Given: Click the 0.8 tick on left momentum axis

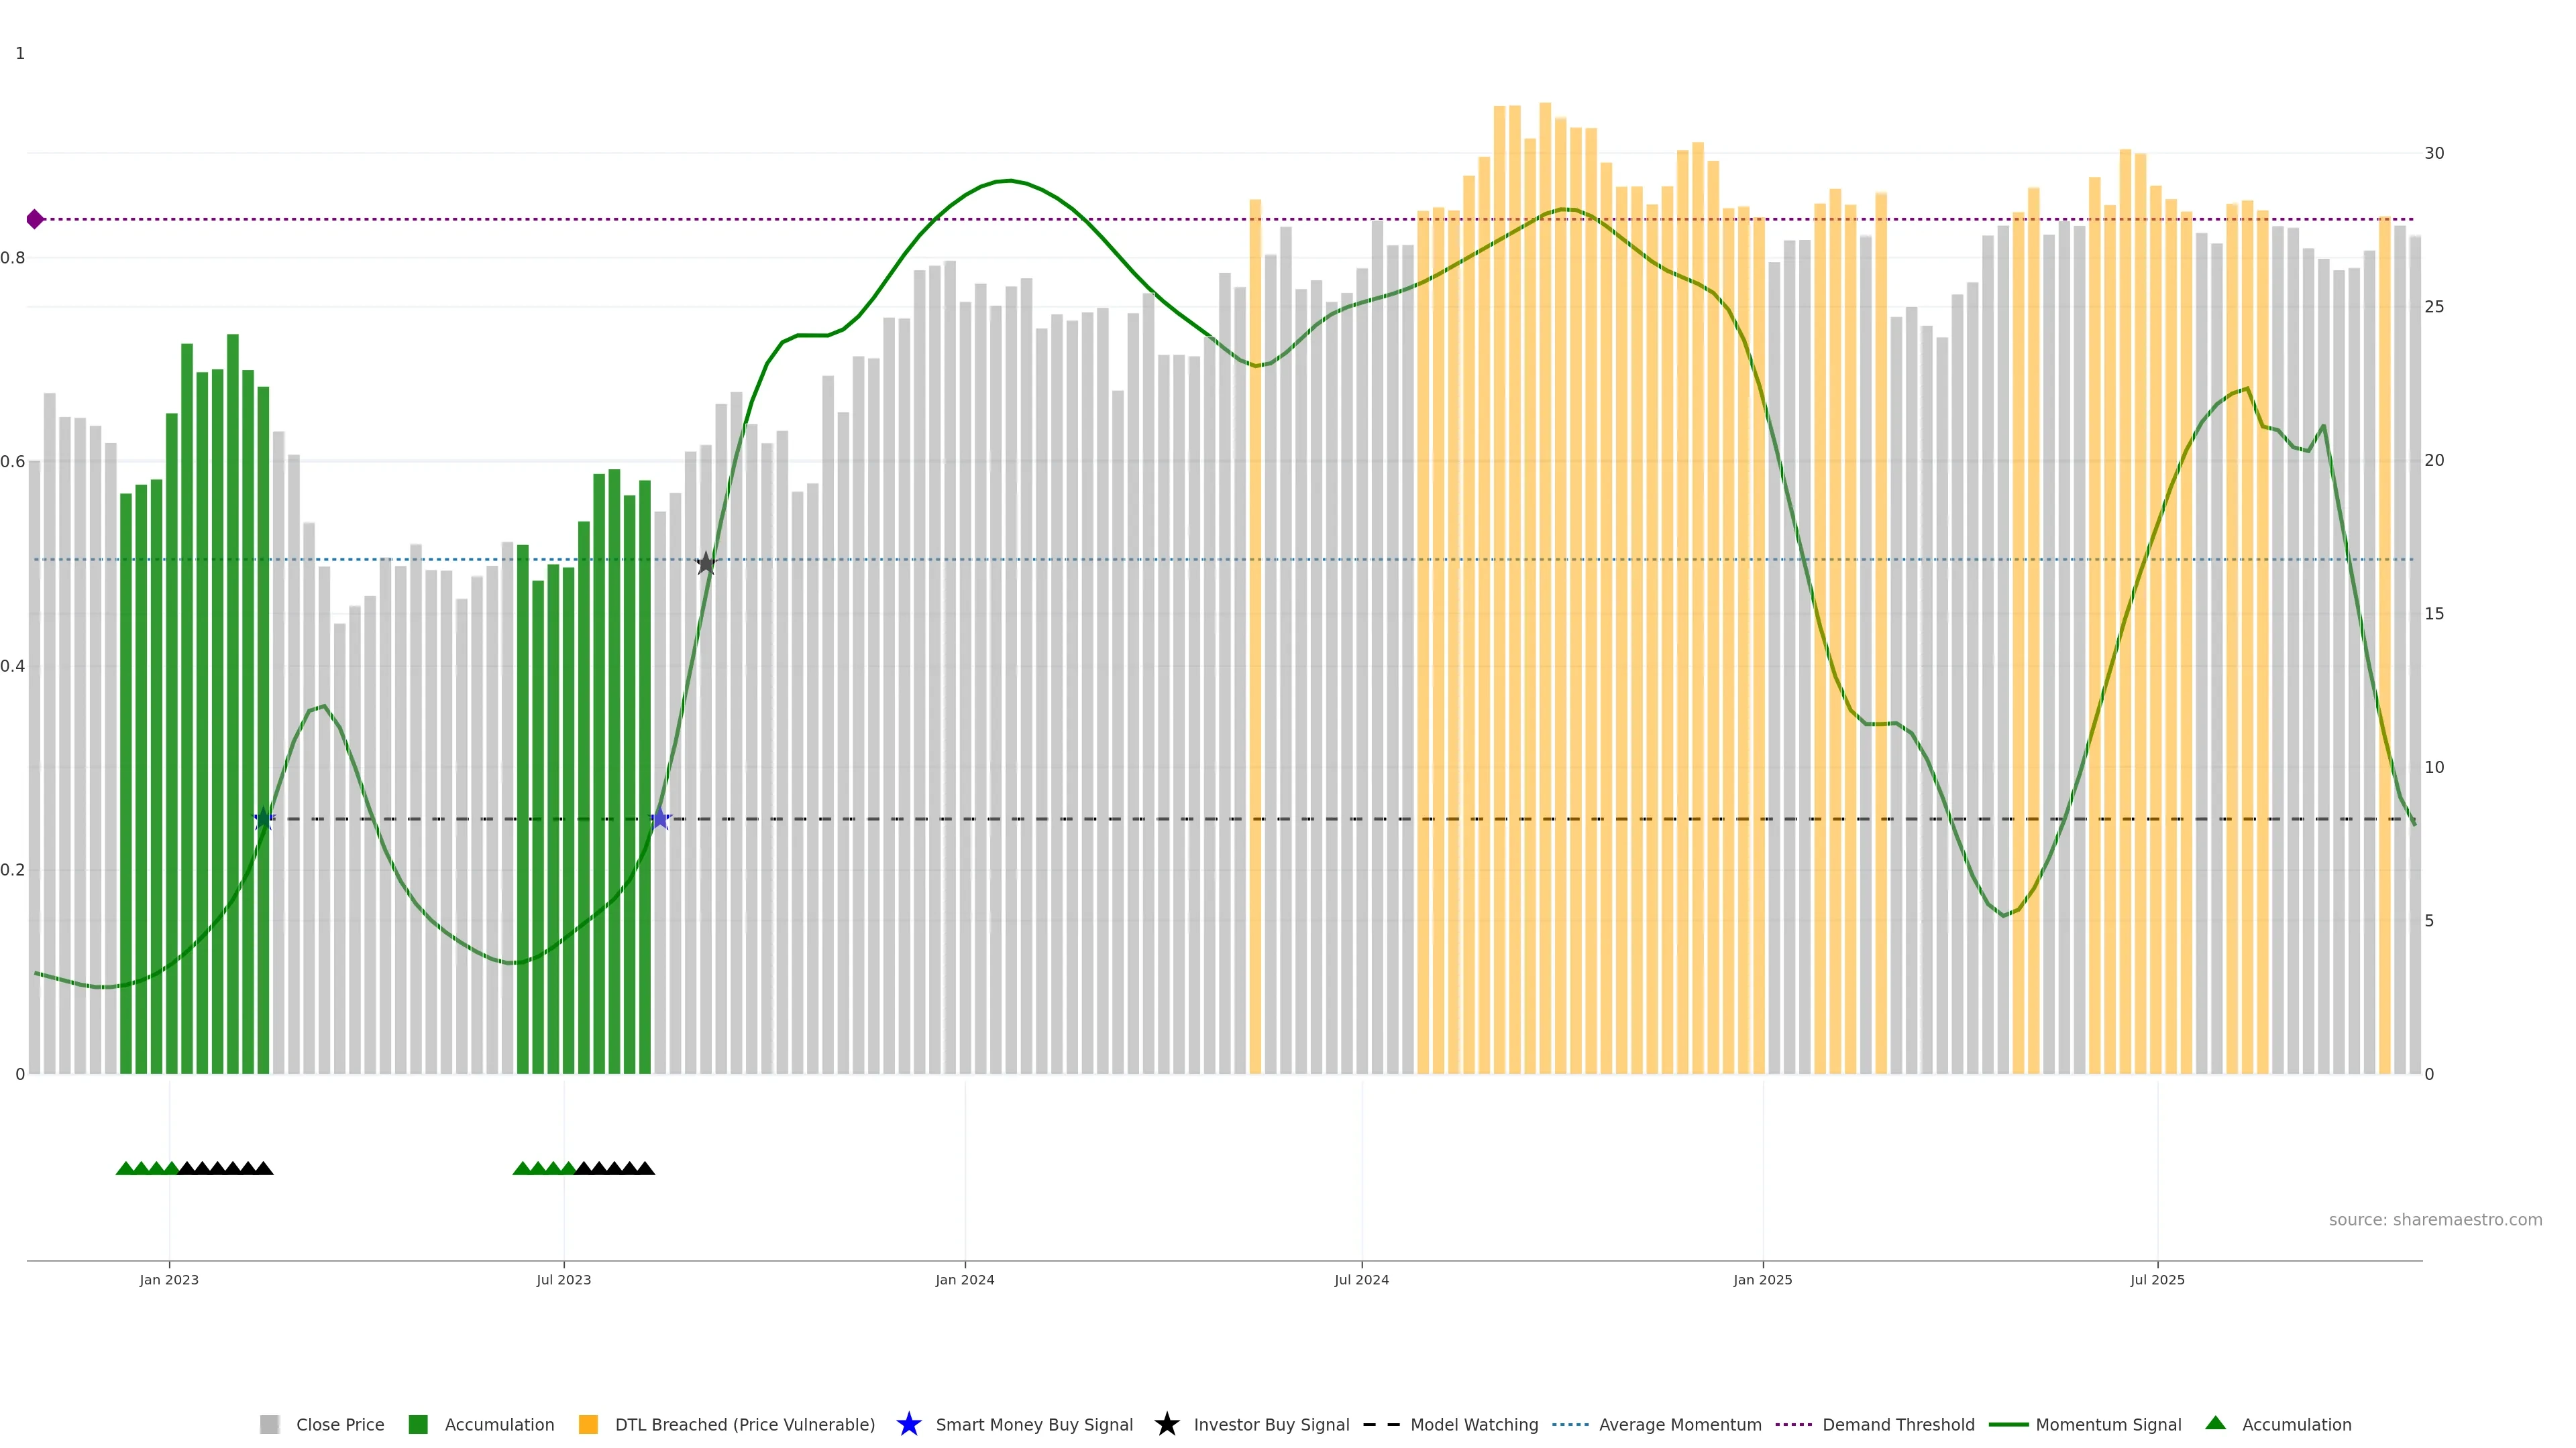Looking at the screenshot, I should click(13, 258).
